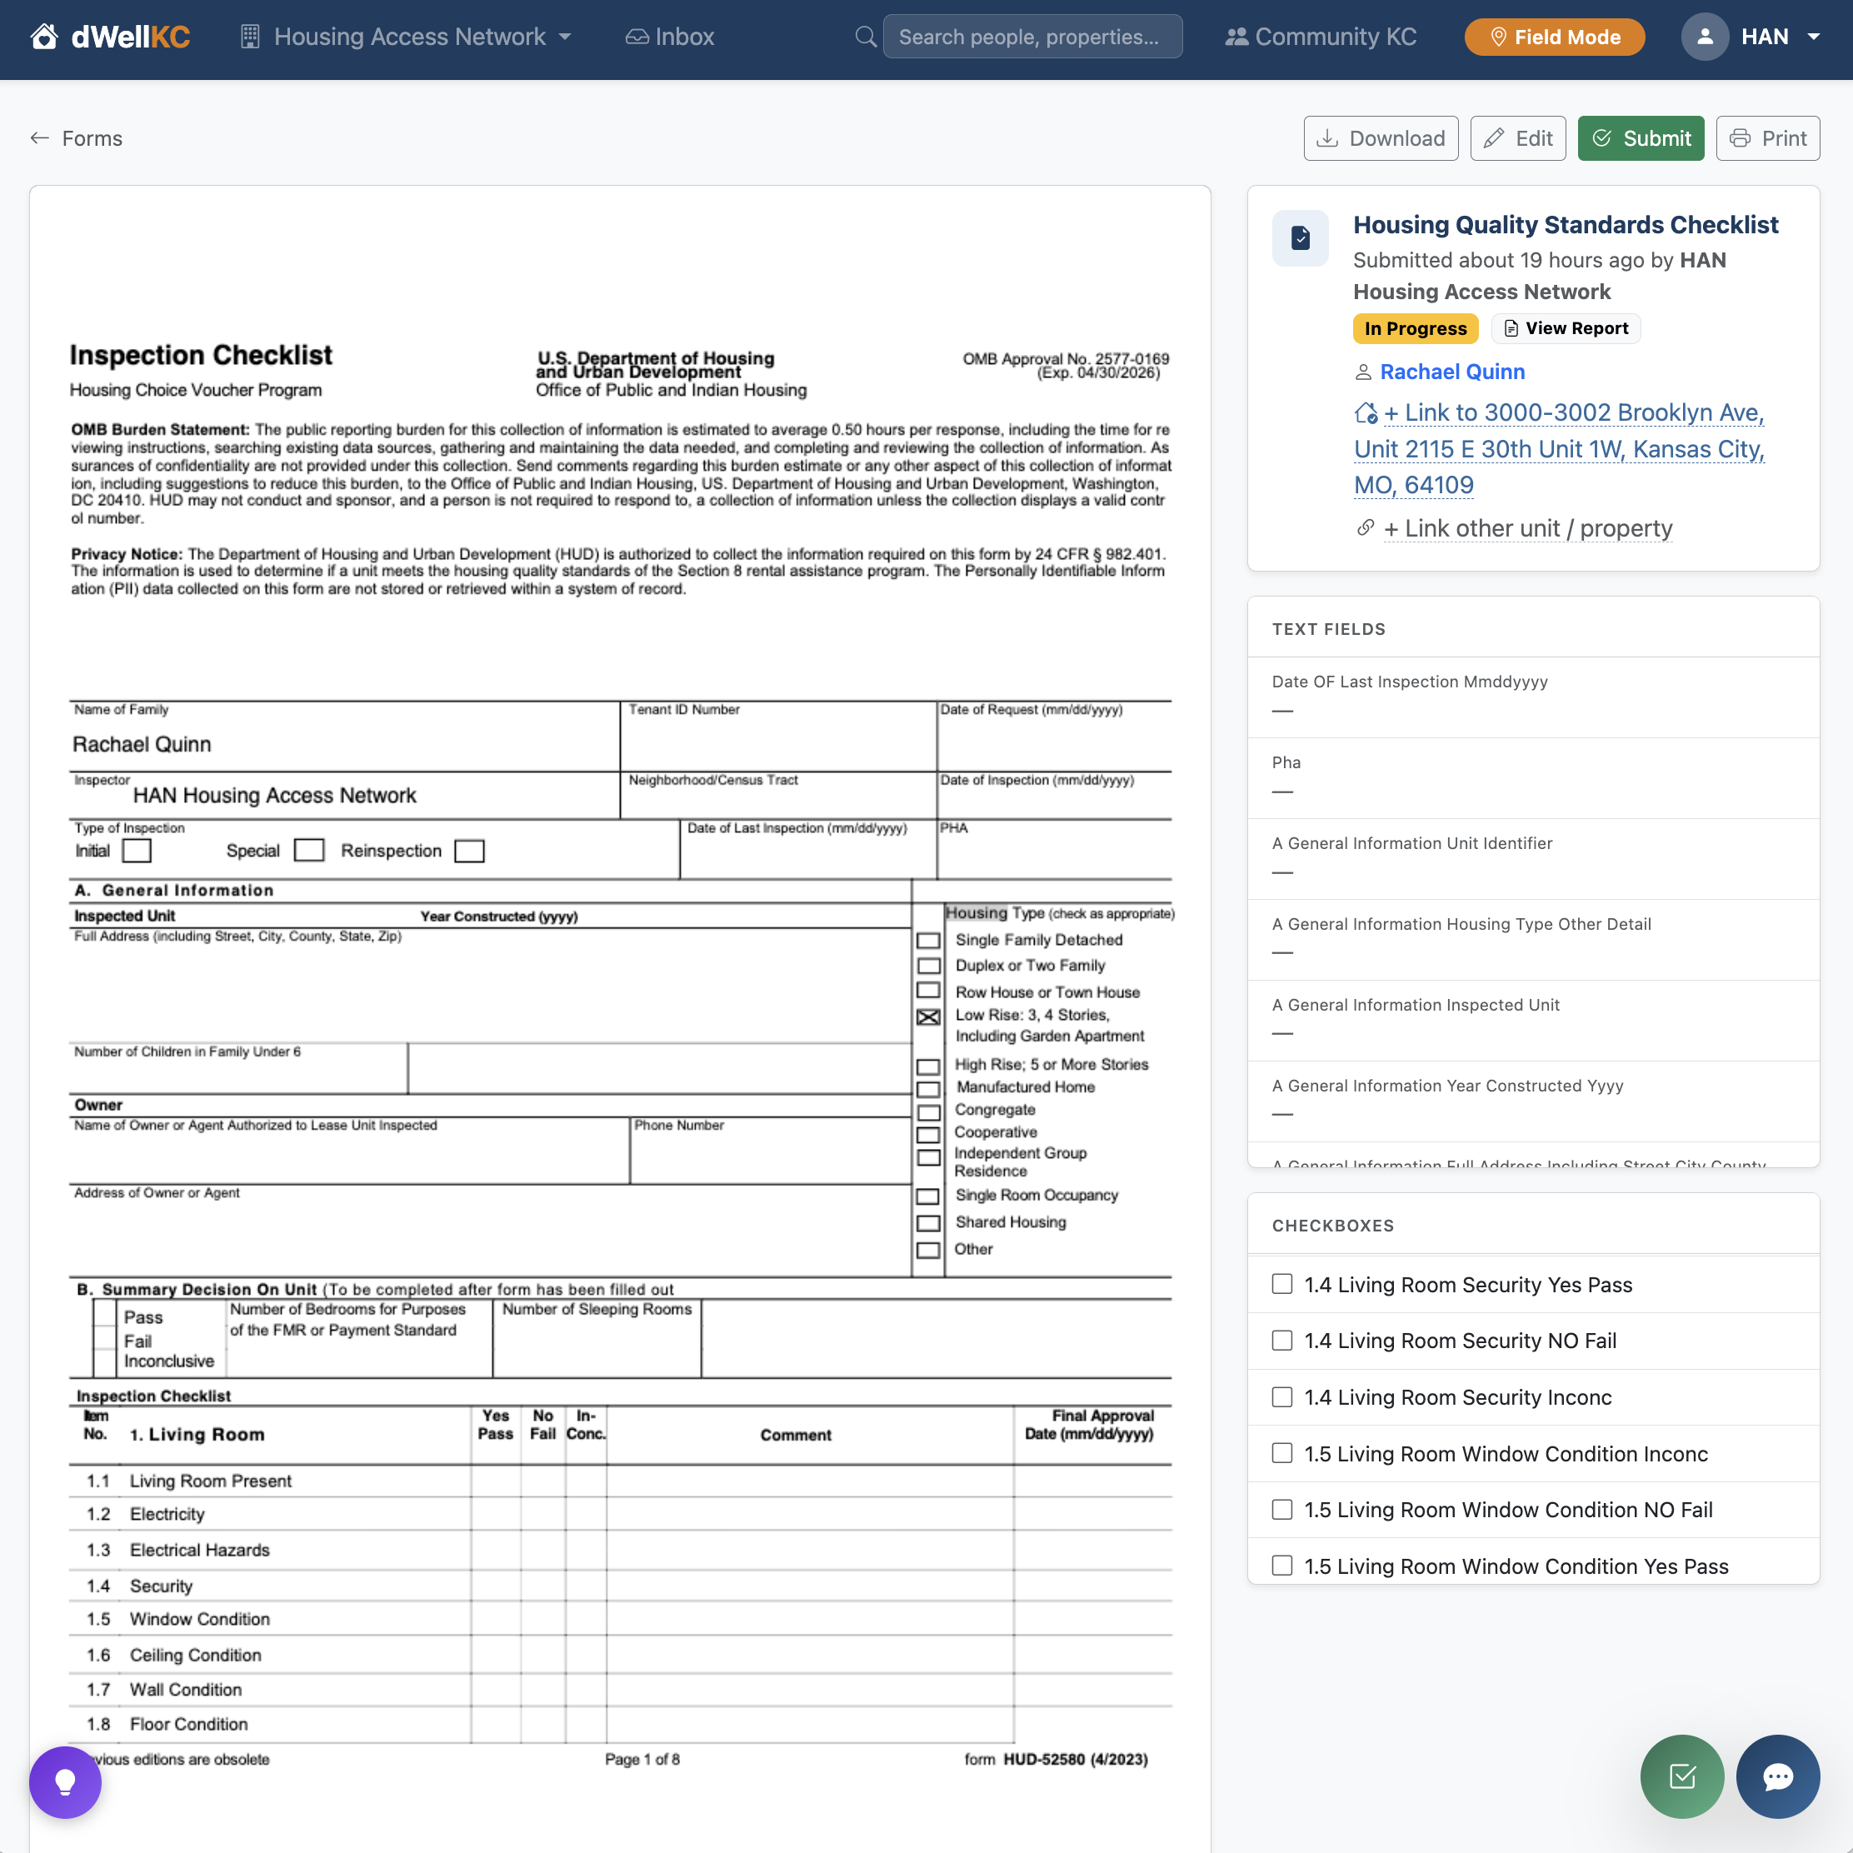Check 1.5 Living Room Window Condition Inconc

(x=1282, y=1454)
